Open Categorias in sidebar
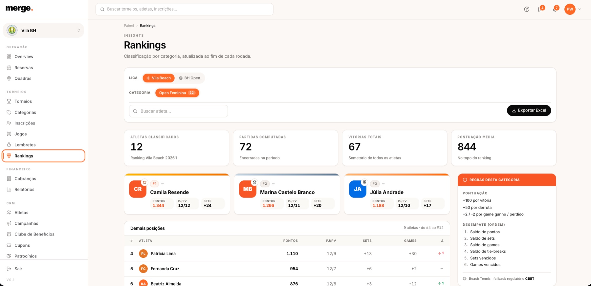Viewport: 591px width, 286px height. point(25,112)
